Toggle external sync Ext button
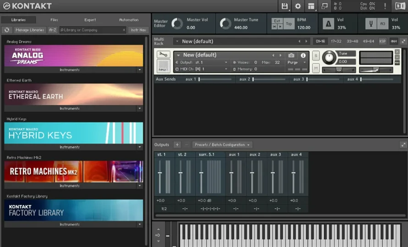 277,21
